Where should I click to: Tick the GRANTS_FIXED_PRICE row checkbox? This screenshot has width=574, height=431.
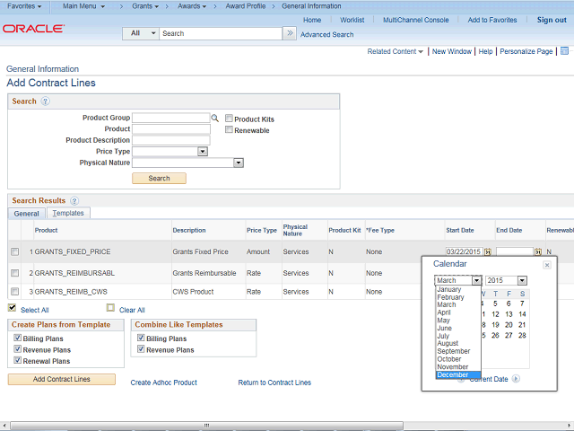click(x=14, y=252)
